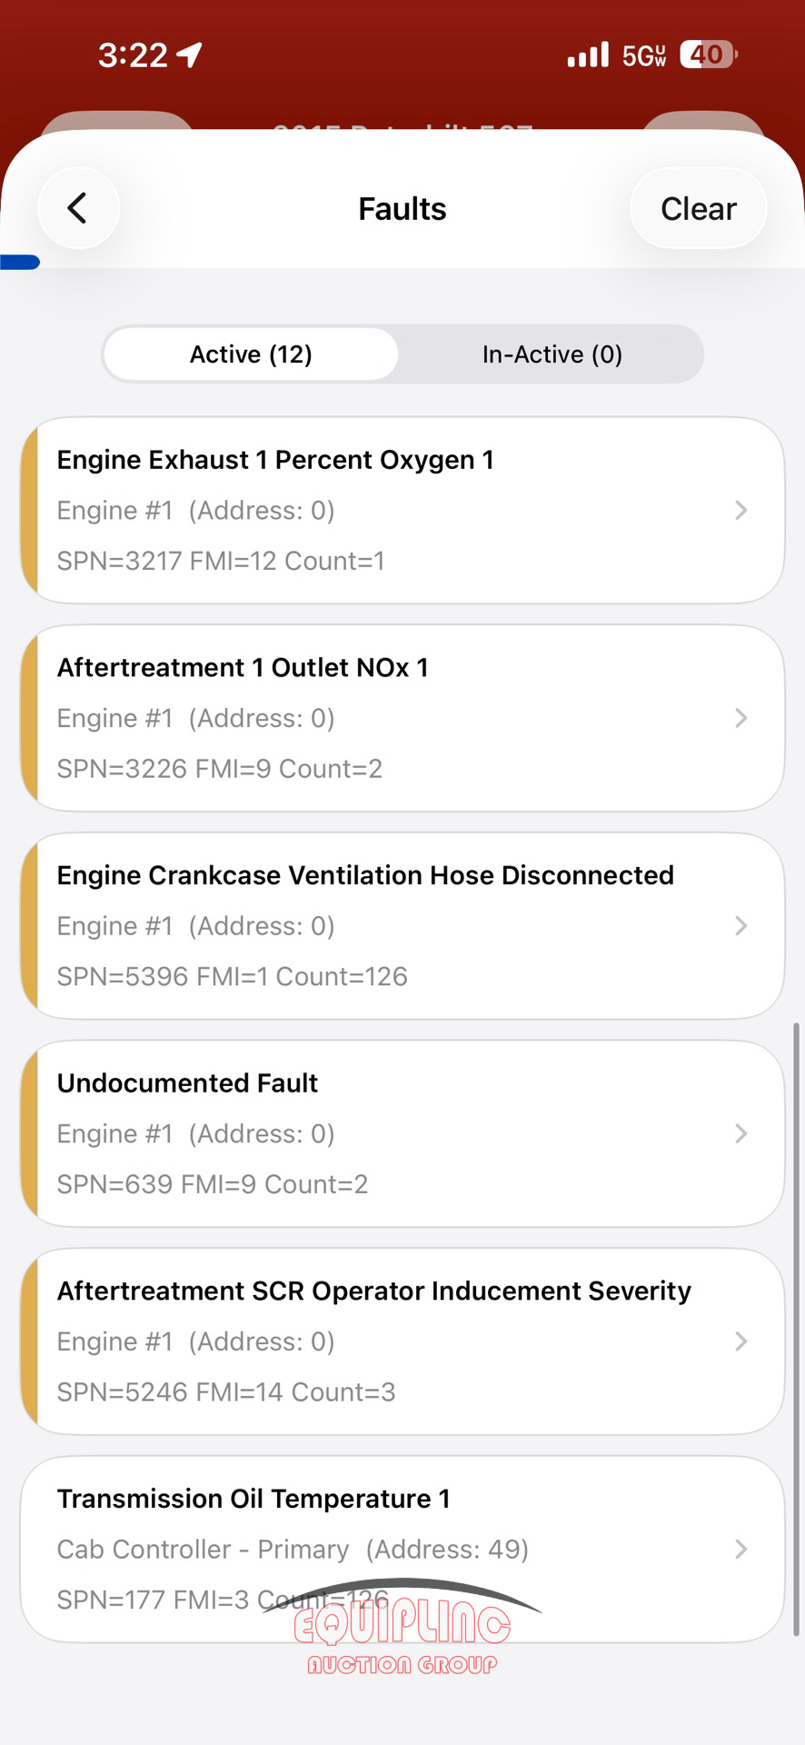Expand SCR Operator Inducement Severity chevron
The height and width of the screenshot is (1745, 805).
[741, 1341]
